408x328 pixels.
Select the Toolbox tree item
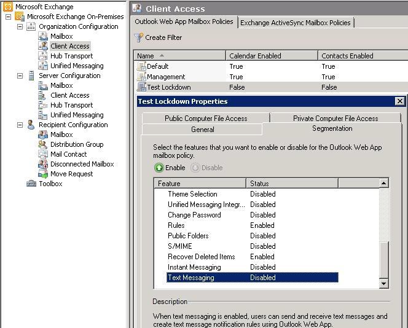51,184
